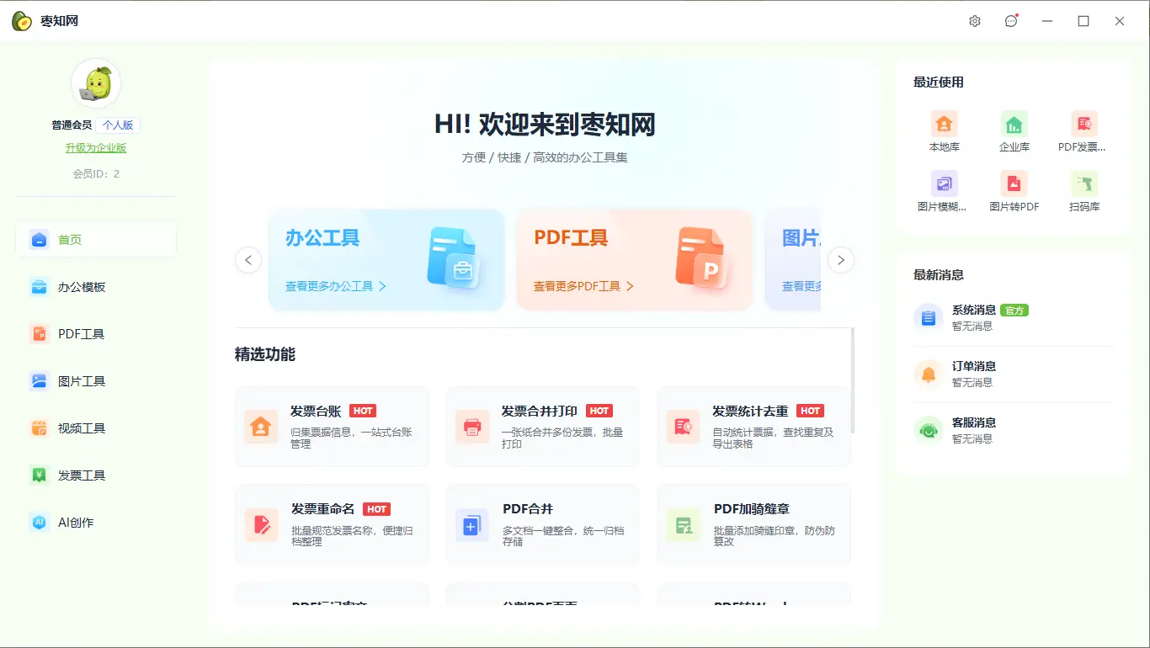
Task: Open 发票统计去重 feature icon
Action: [x=683, y=427]
